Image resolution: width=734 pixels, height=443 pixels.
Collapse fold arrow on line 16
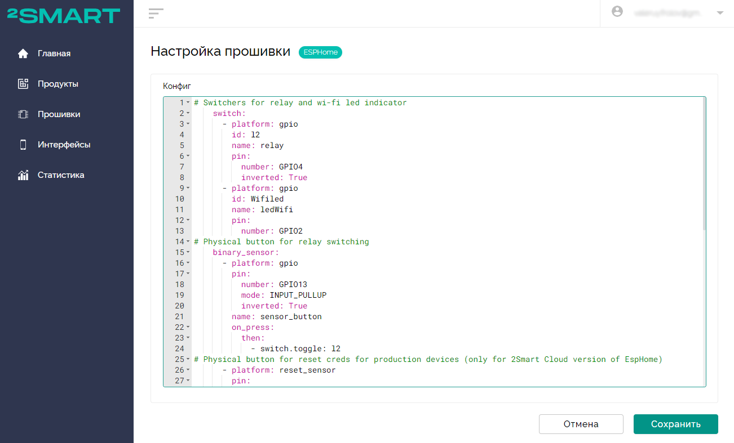tap(188, 263)
